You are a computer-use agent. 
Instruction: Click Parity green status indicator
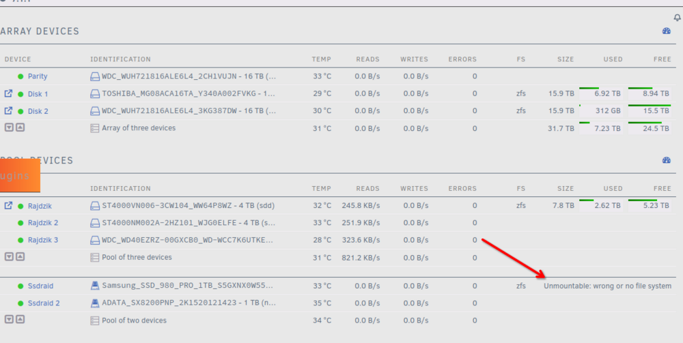(x=20, y=76)
